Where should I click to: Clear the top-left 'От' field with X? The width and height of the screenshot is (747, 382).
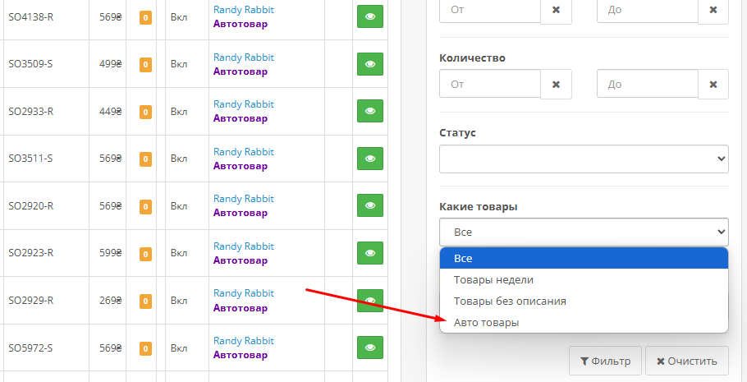click(x=556, y=10)
